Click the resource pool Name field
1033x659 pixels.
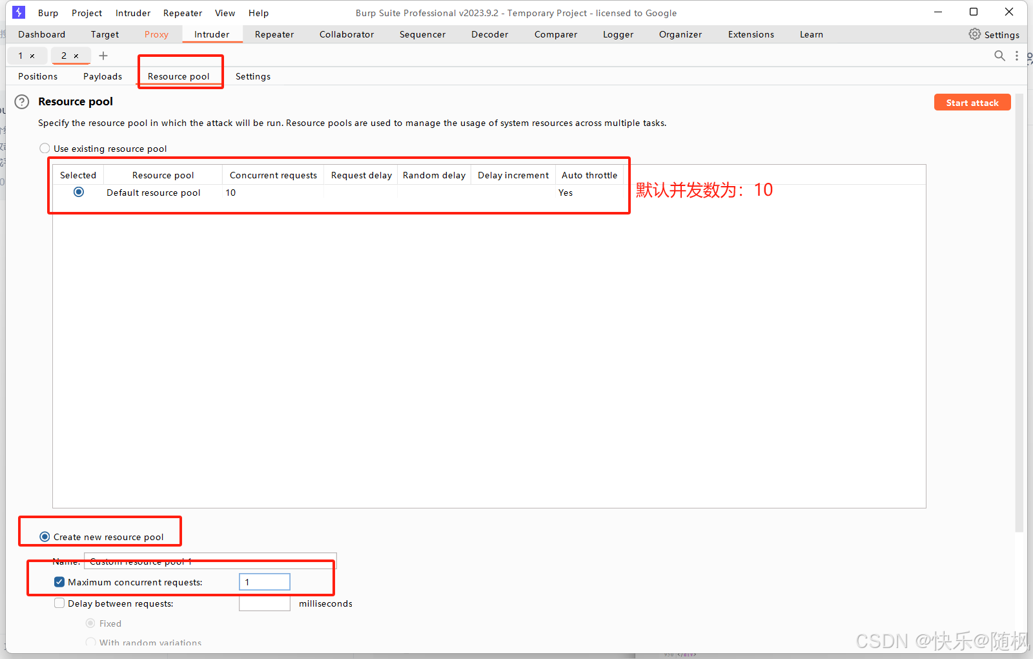(x=210, y=561)
